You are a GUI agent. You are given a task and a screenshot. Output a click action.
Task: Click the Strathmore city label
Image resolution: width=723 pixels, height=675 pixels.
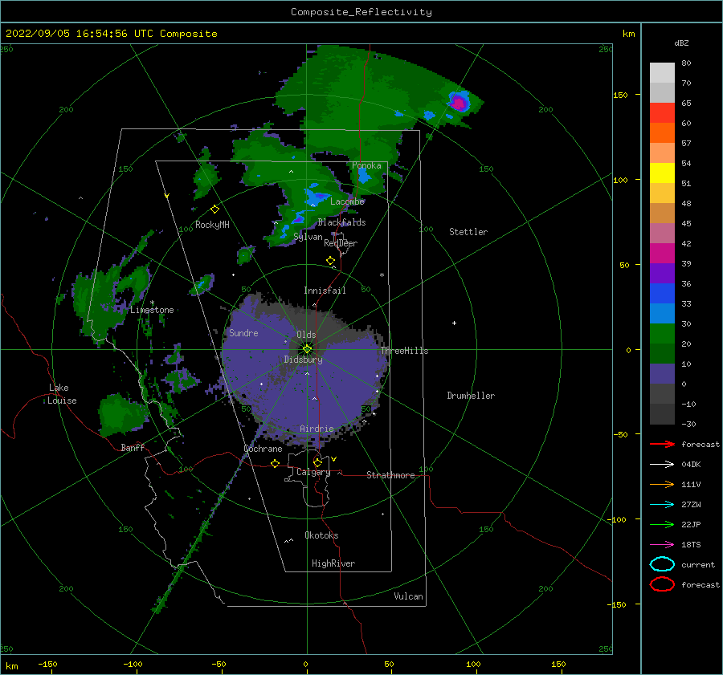[x=390, y=475]
